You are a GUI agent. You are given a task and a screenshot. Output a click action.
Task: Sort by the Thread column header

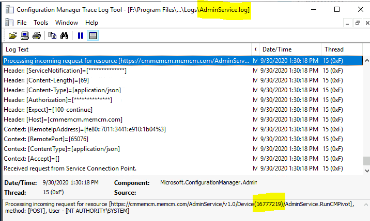(342, 49)
